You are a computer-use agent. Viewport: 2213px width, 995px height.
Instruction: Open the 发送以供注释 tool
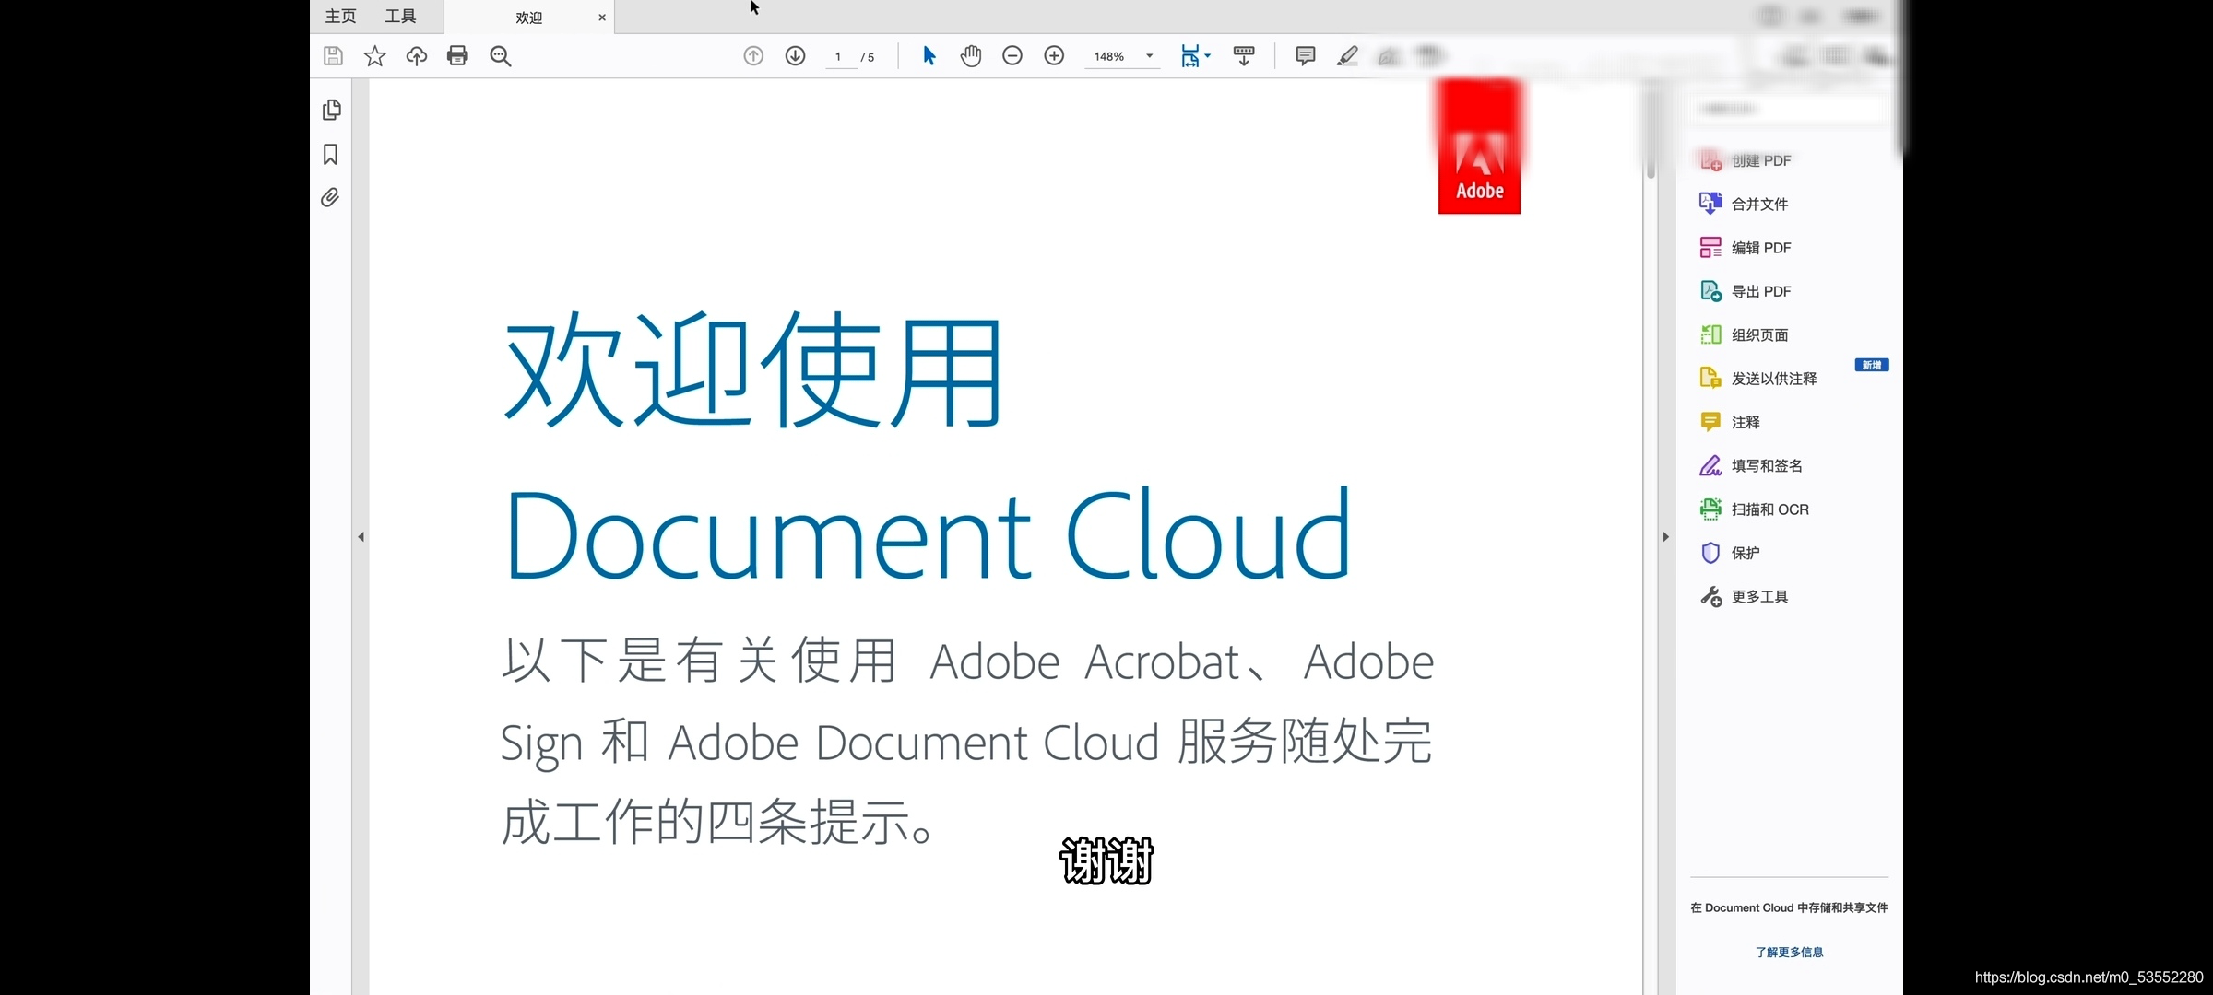pyautogui.click(x=1758, y=378)
